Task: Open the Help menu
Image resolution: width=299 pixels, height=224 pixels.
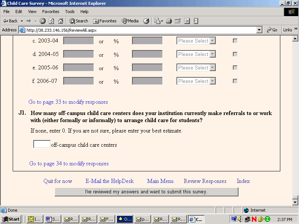Action: (x=84, y=12)
